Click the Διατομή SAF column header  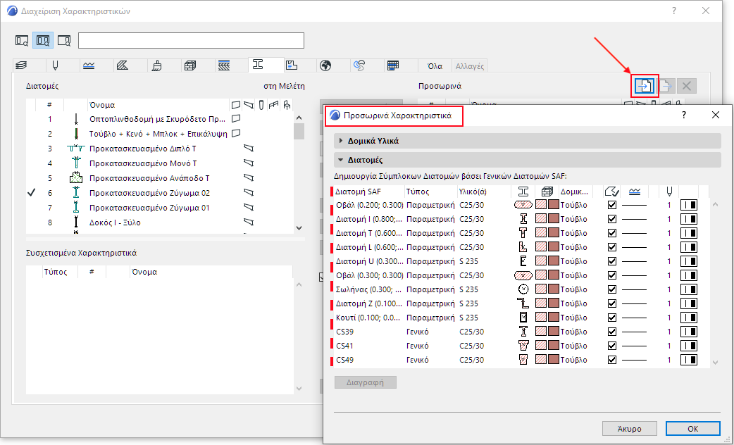pyautogui.click(x=368, y=192)
